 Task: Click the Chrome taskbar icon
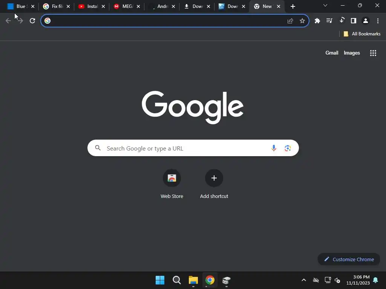click(210, 280)
